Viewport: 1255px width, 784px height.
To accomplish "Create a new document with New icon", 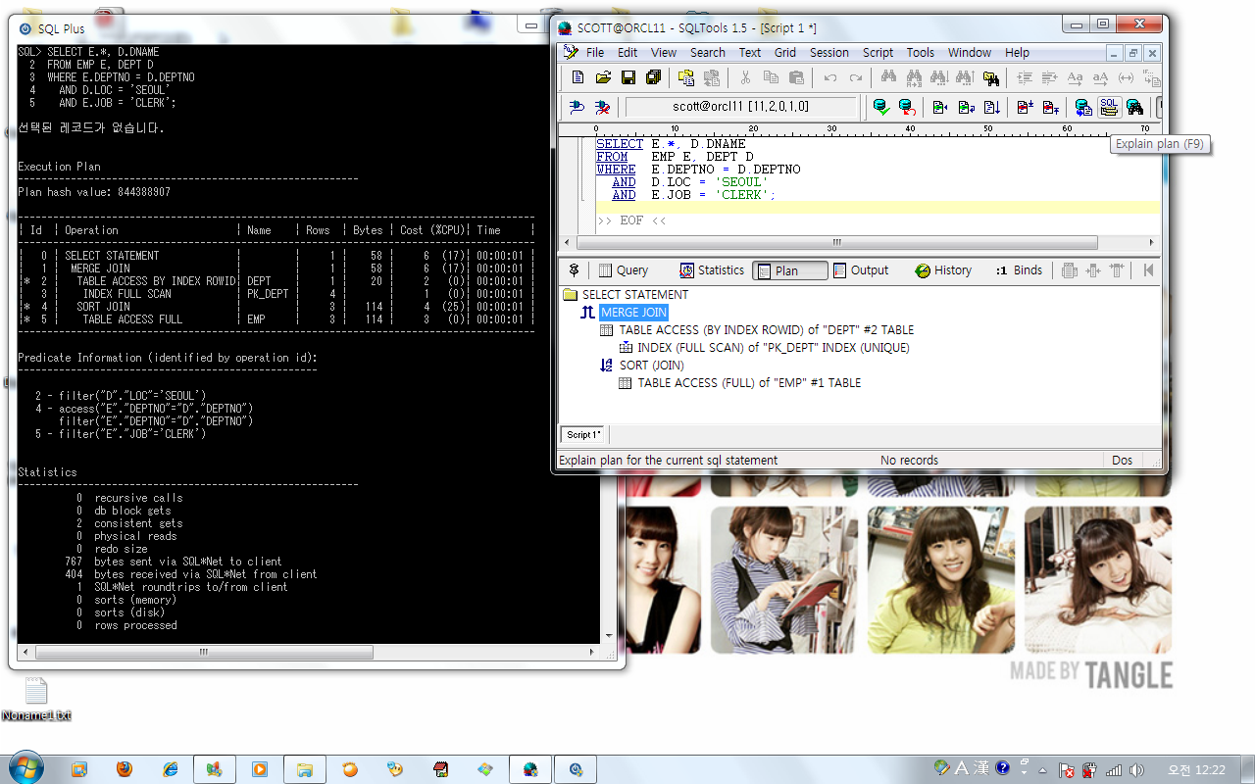I will [578, 77].
